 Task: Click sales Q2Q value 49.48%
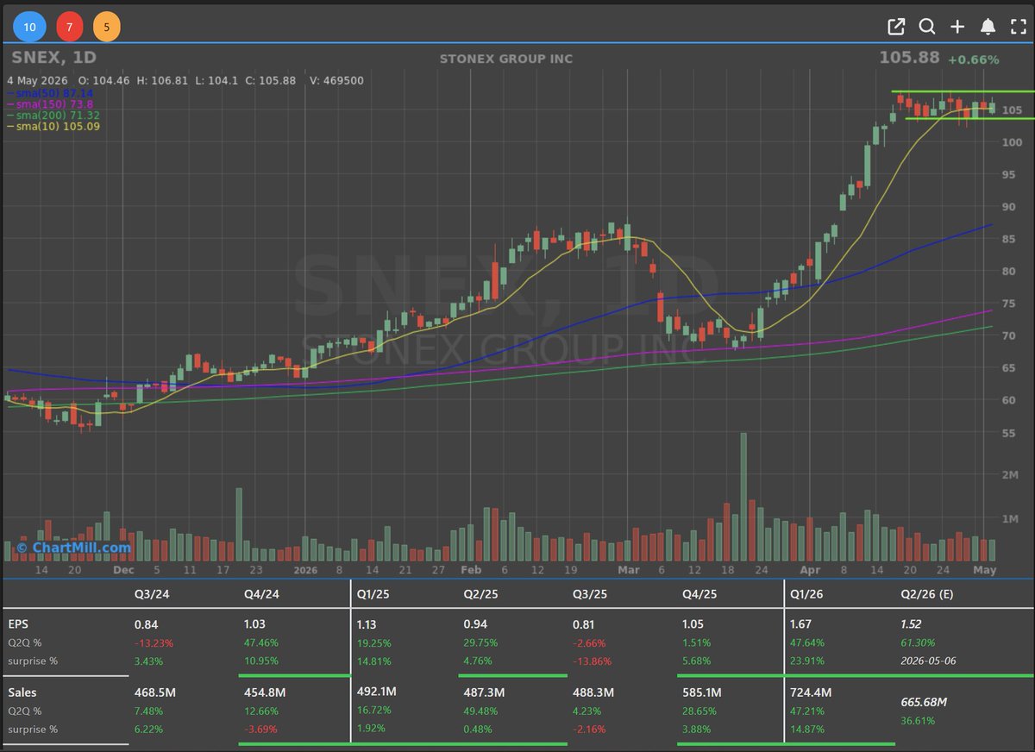tap(481, 711)
